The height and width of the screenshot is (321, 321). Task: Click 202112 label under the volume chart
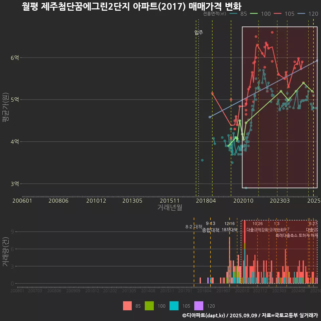[x=260, y=291]
